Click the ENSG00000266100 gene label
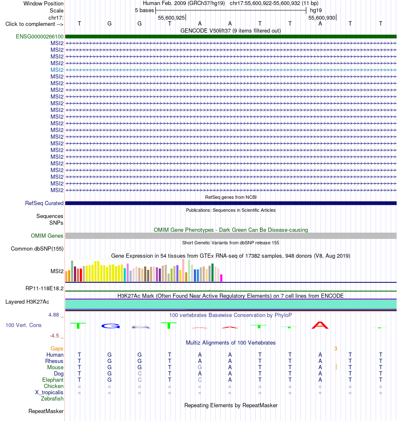The image size is (397, 421). [40, 36]
